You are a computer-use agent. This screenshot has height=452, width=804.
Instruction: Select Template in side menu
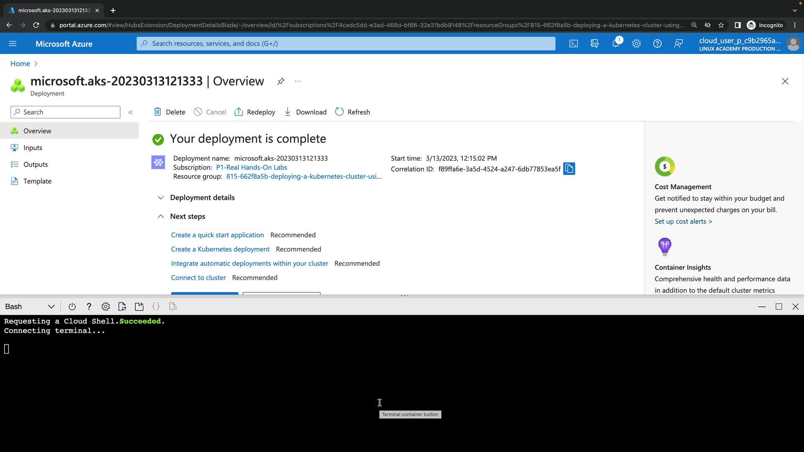point(37,181)
